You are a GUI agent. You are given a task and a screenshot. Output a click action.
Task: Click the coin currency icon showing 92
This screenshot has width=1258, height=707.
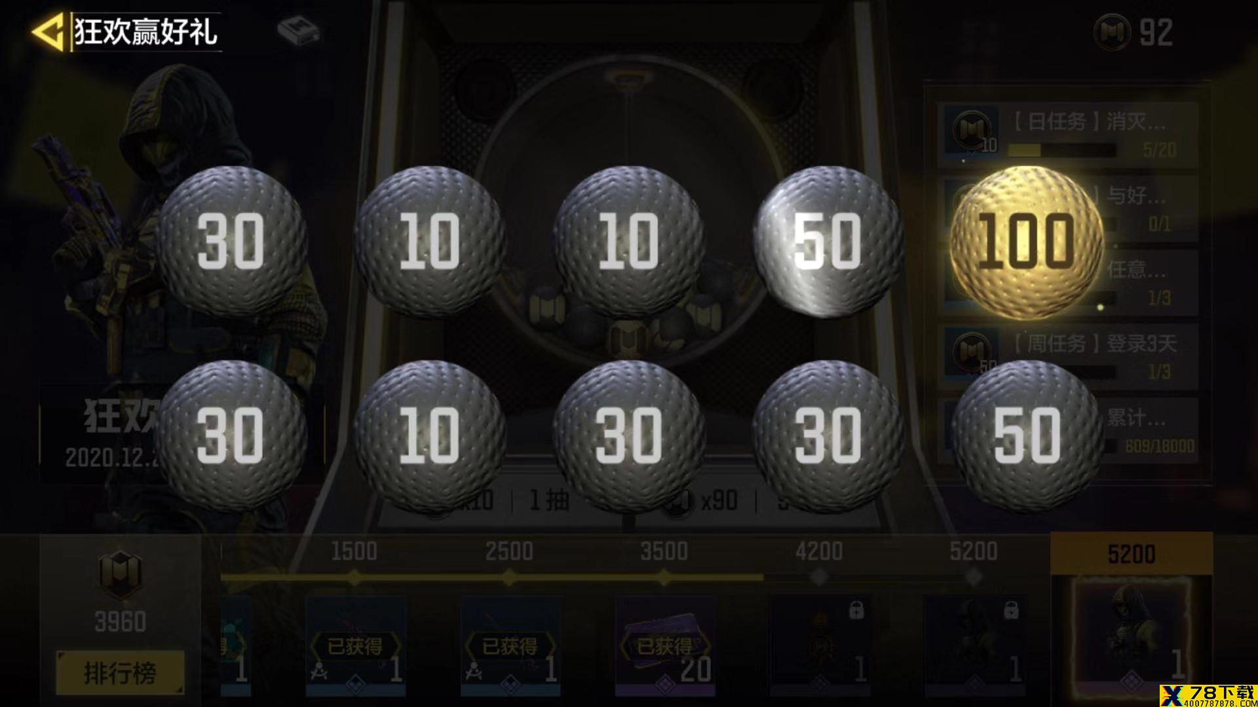tap(1113, 31)
